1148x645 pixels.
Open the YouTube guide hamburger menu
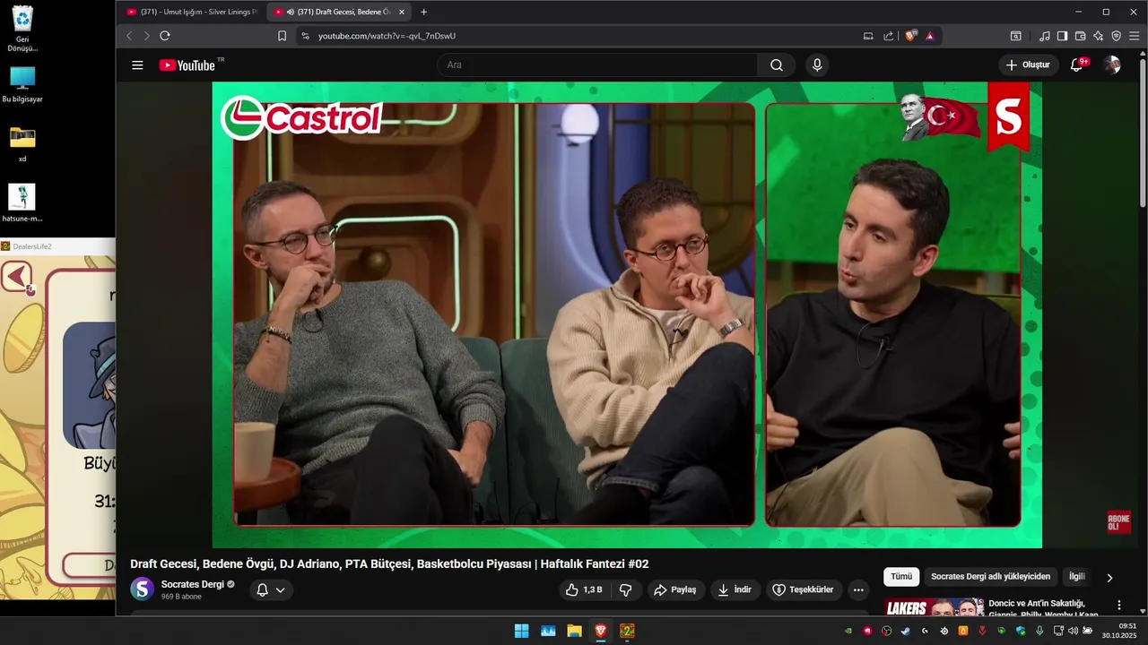(137, 65)
